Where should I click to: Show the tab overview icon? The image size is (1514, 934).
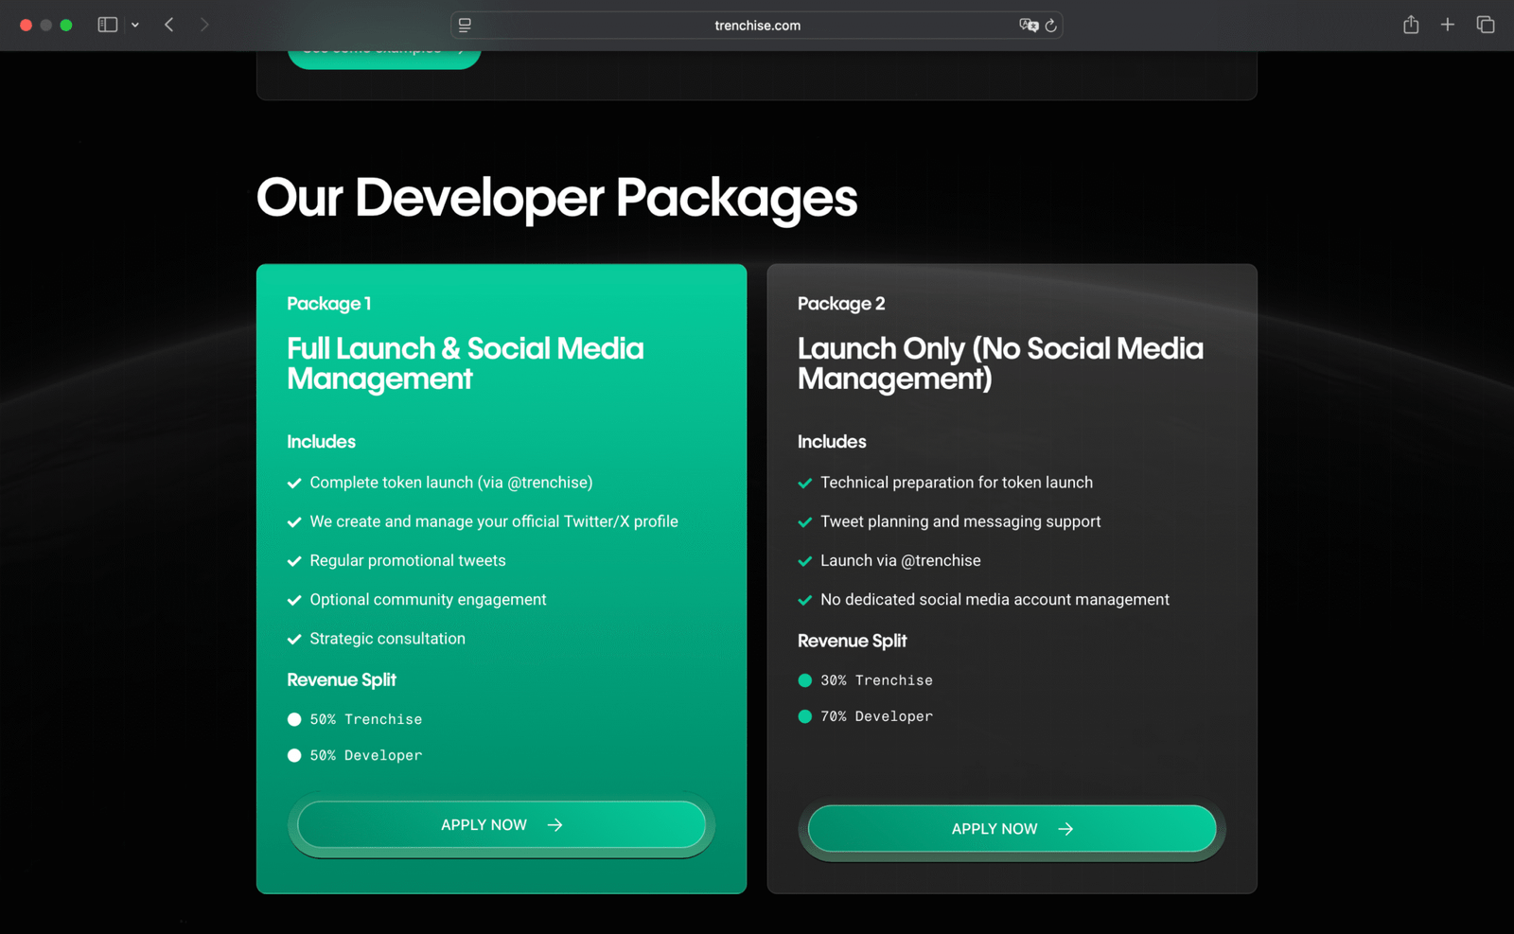coord(1486,25)
